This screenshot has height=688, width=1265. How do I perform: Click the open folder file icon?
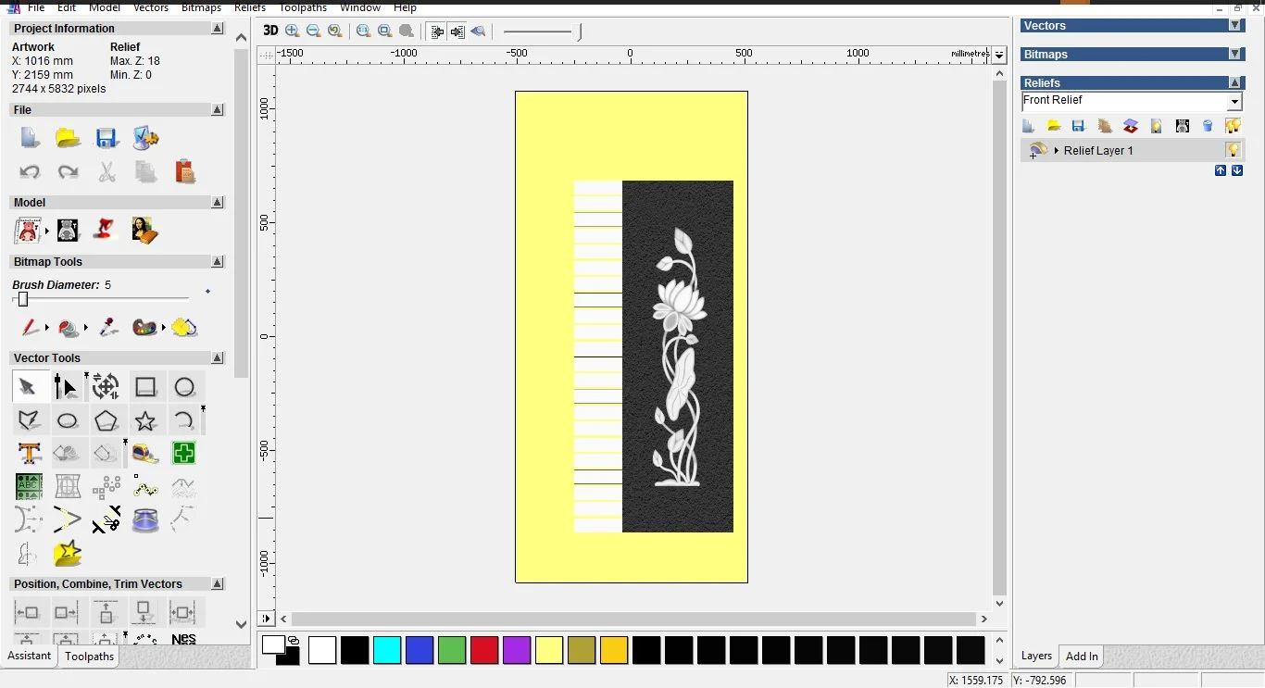[68, 139]
